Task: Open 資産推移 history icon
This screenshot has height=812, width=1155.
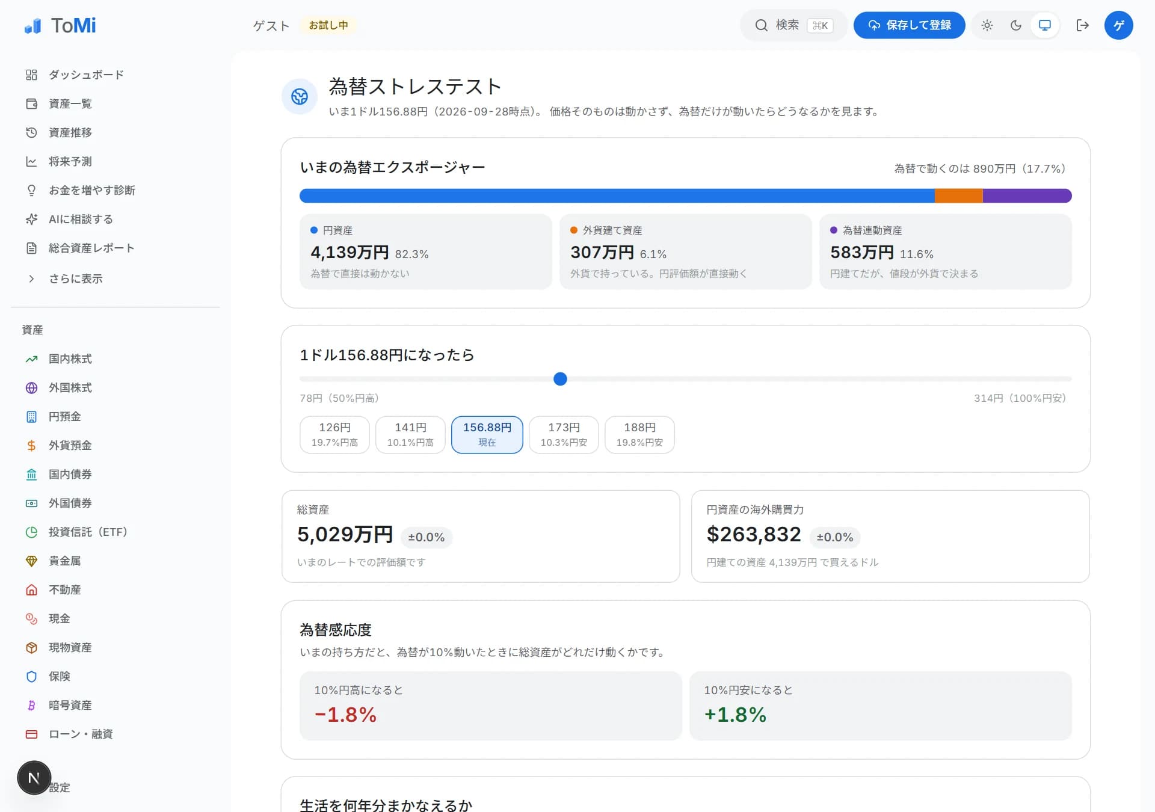Action: pyautogui.click(x=32, y=132)
